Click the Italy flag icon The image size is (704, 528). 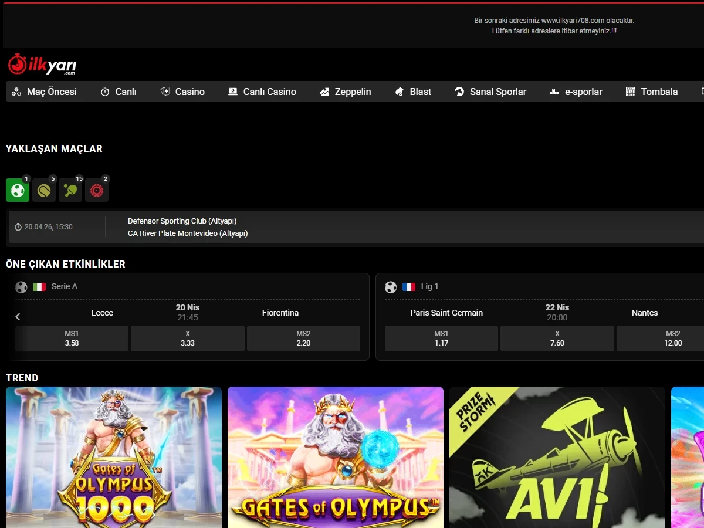(x=39, y=287)
